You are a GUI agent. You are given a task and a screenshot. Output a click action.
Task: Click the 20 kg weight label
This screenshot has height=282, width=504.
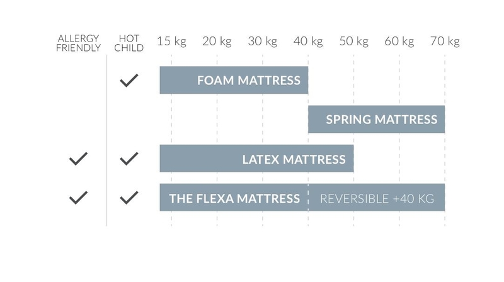tap(217, 42)
